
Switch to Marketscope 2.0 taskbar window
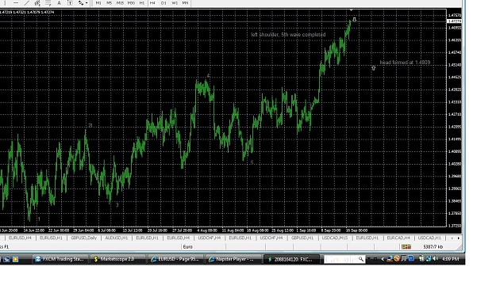(117, 259)
